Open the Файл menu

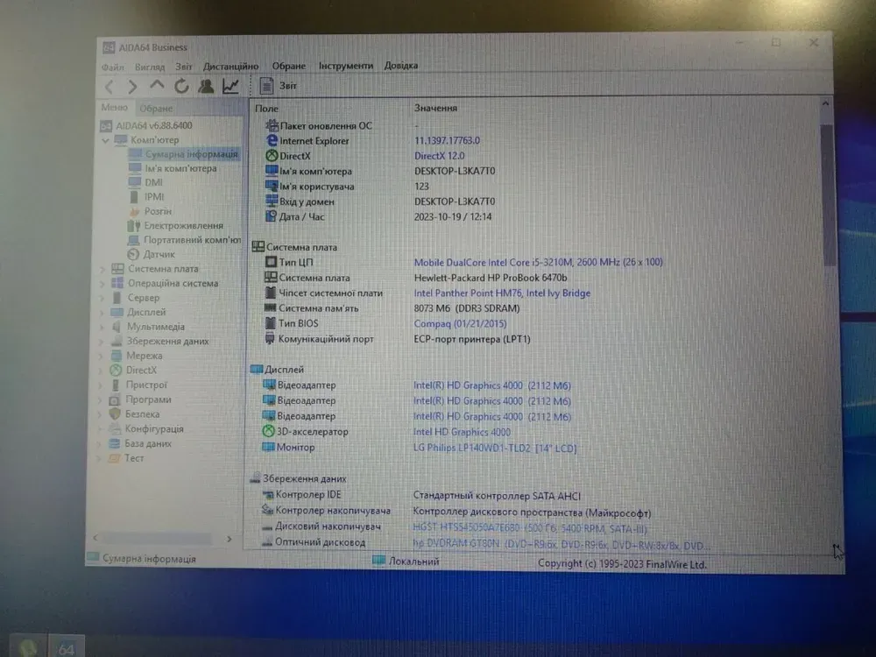pos(112,67)
